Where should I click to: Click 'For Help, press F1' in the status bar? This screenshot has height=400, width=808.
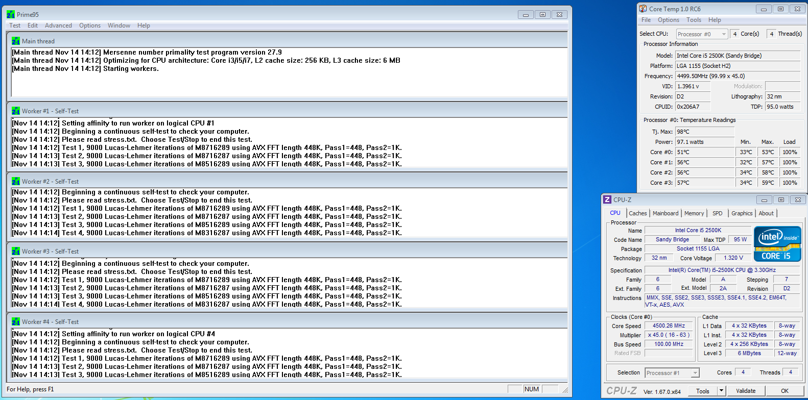coord(30,389)
